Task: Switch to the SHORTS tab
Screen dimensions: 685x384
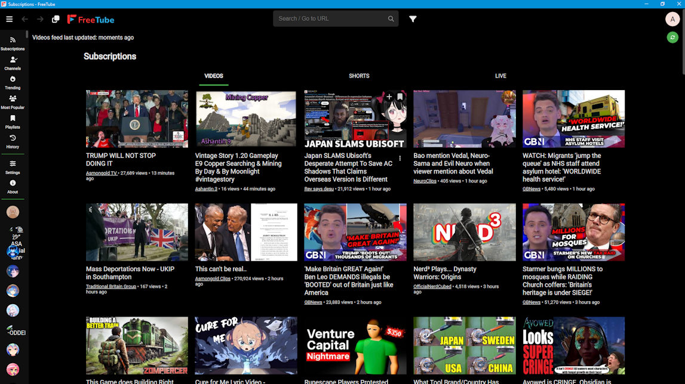Action: coord(359,76)
